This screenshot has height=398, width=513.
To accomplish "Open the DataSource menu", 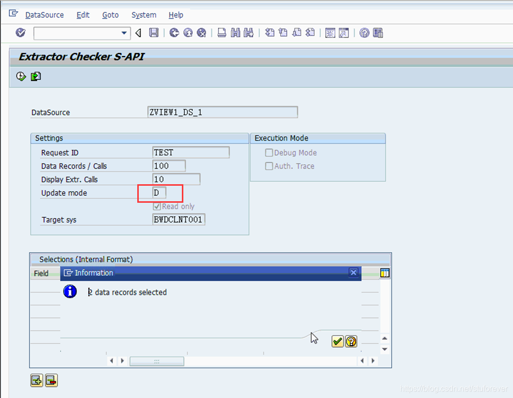I will point(45,15).
